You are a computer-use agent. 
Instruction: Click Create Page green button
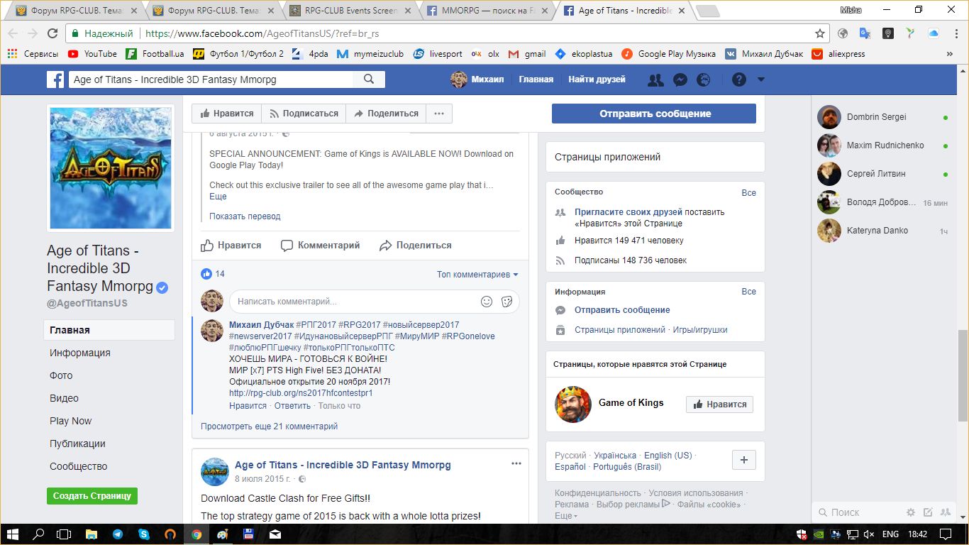pos(92,496)
